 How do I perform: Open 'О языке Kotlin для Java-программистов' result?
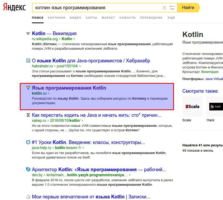pyautogui.click(x=91, y=61)
